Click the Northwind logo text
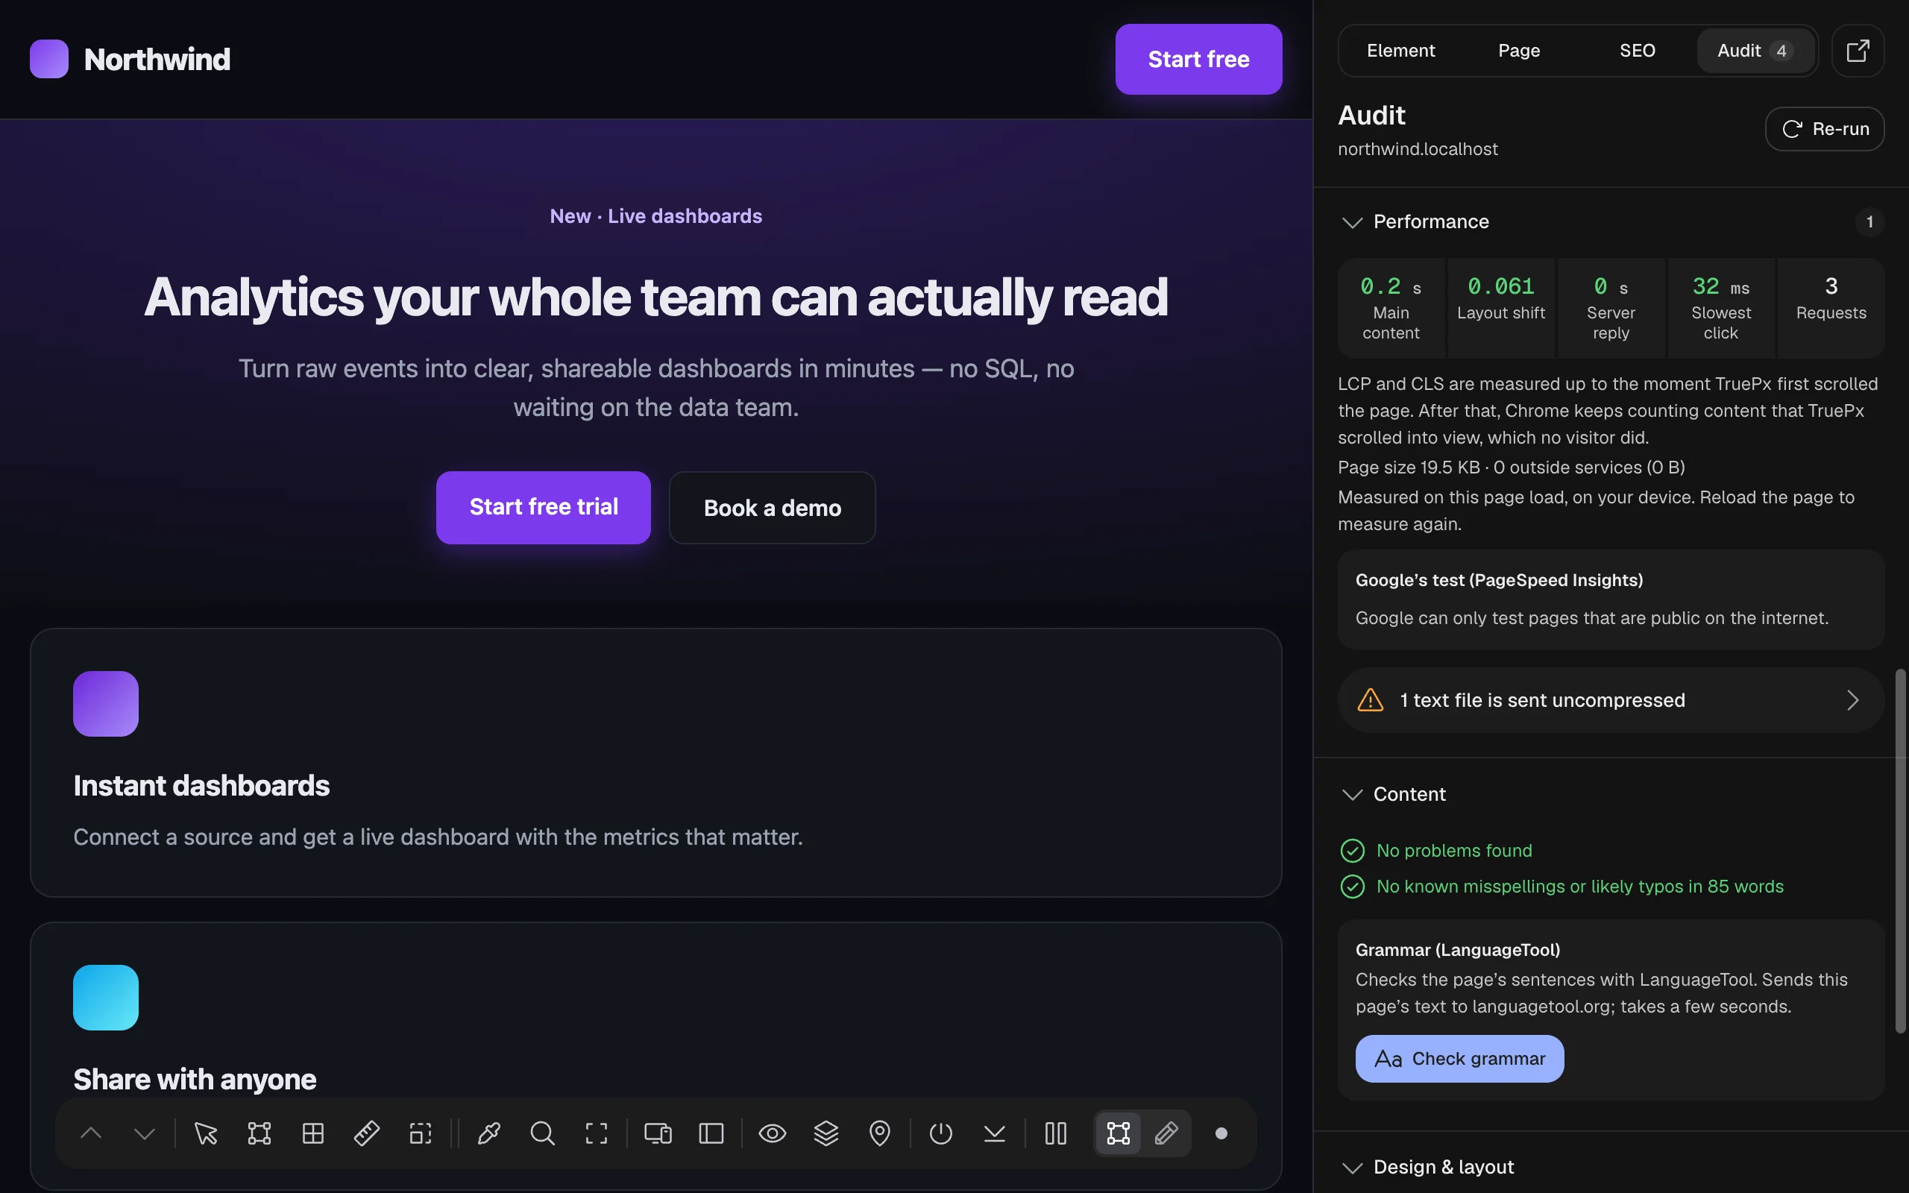The height and width of the screenshot is (1193, 1909). 157,59
